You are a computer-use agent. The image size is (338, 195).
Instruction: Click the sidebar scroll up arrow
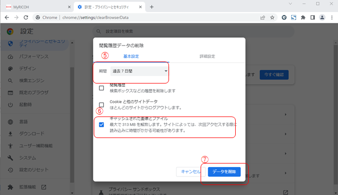[72, 43]
